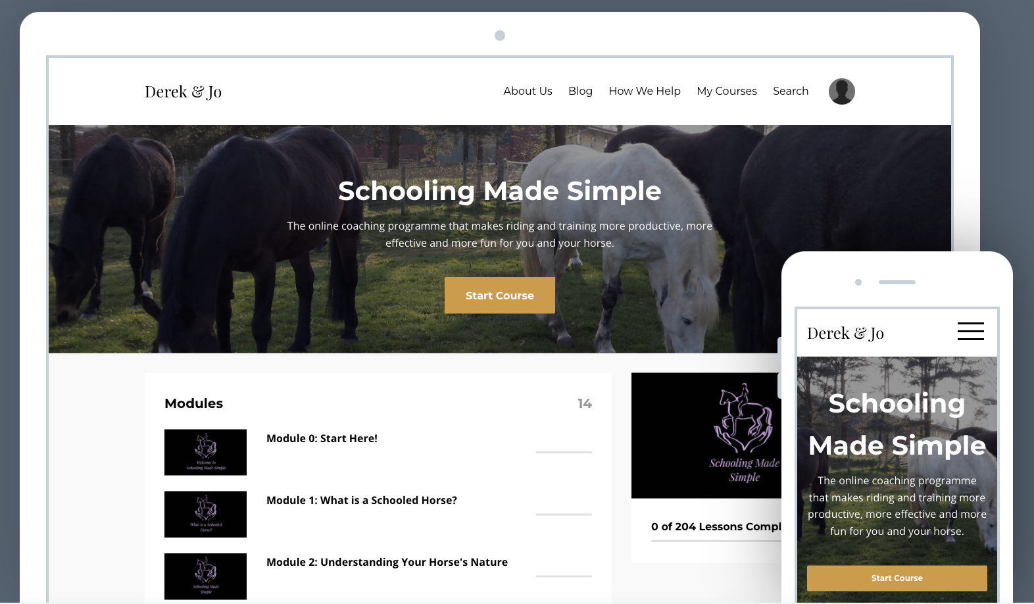Image resolution: width=1034 pixels, height=604 pixels.
Task: Open the Module 0 thumbnail image
Action: 205,452
